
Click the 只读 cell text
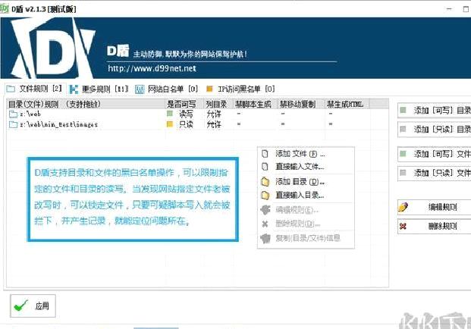tap(187, 124)
